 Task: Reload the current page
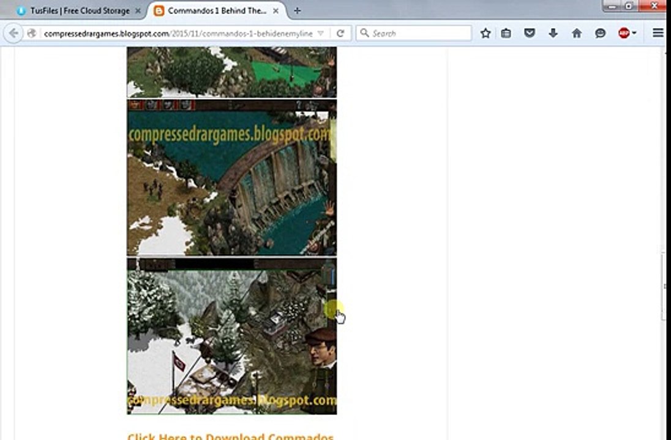[x=340, y=33]
